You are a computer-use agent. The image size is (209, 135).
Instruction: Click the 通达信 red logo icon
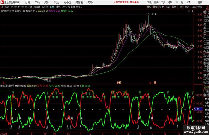(2, 2)
